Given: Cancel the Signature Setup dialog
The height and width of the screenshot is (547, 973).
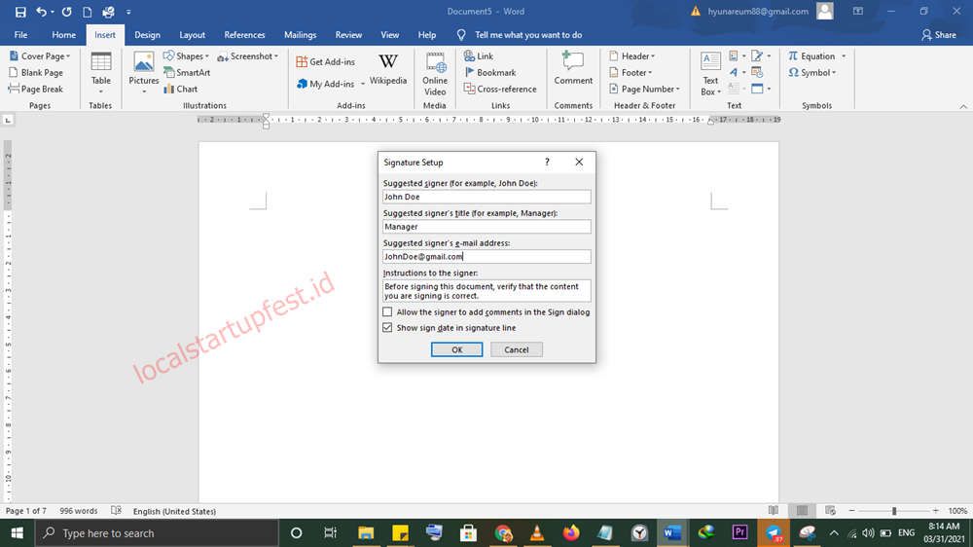Looking at the screenshot, I should (517, 349).
